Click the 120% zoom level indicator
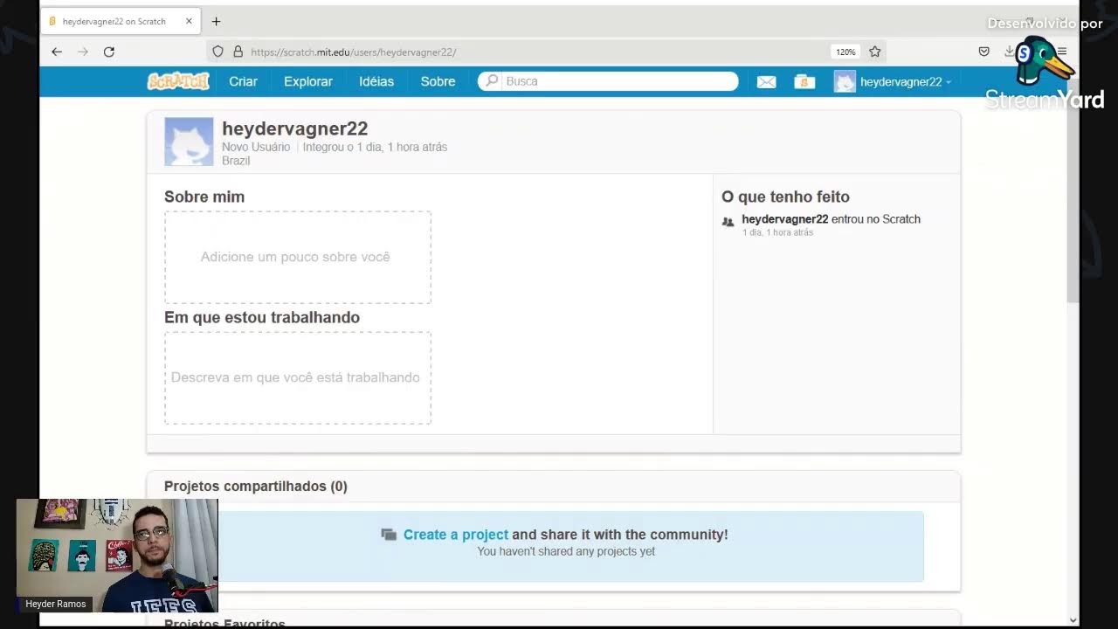The width and height of the screenshot is (1118, 629). click(845, 52)
